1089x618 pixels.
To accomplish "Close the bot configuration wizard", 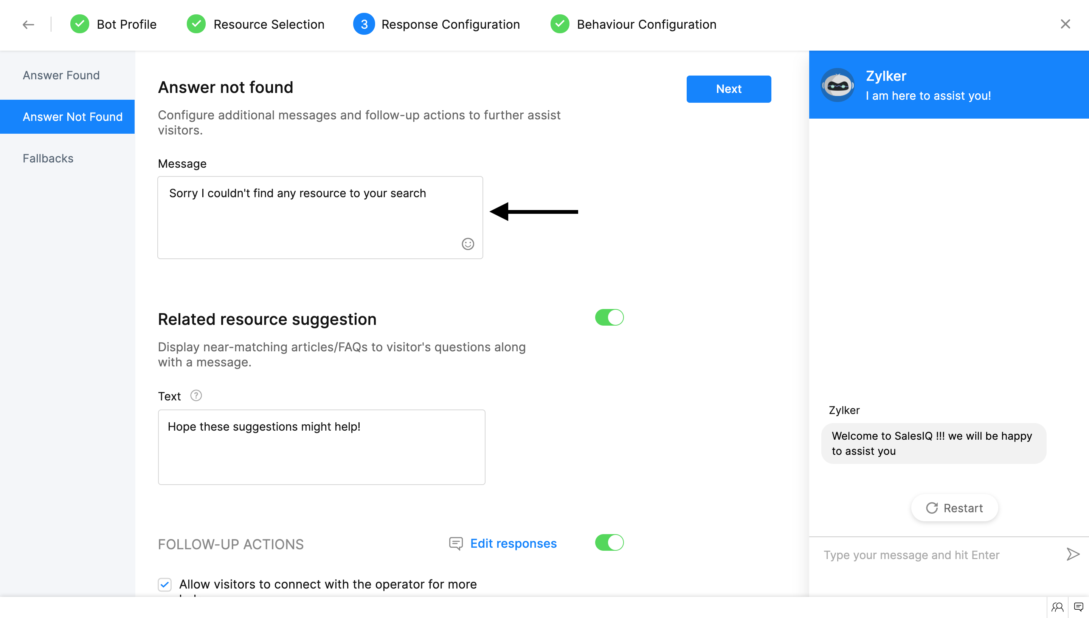I will (x=1065, y=24).
